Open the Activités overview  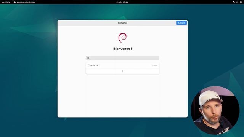[6, 2]
